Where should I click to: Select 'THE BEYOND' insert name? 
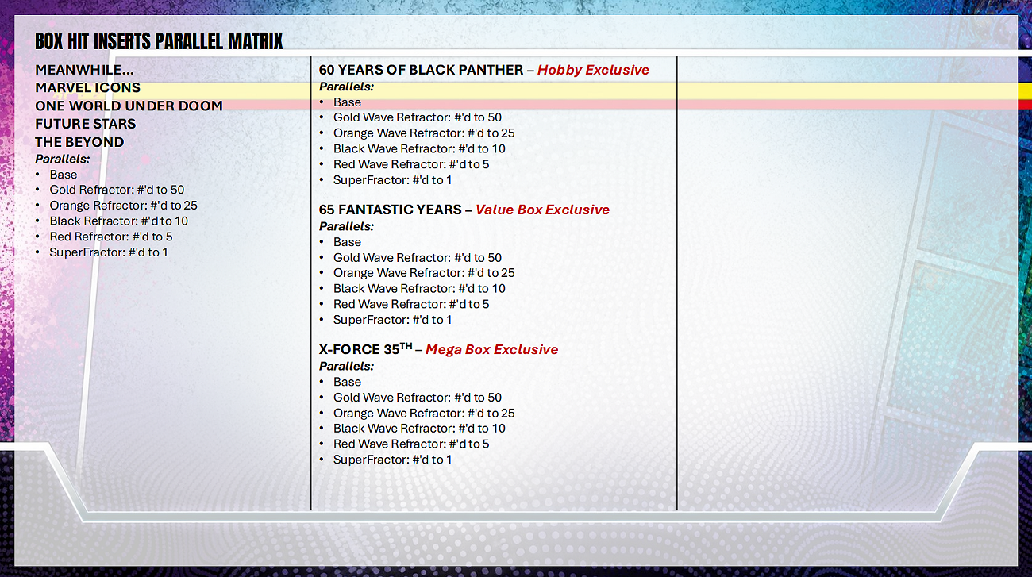coord(79,142)
